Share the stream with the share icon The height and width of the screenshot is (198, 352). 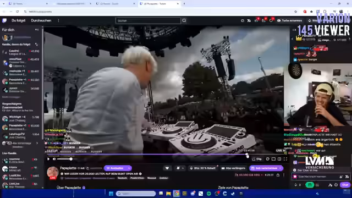278,175
